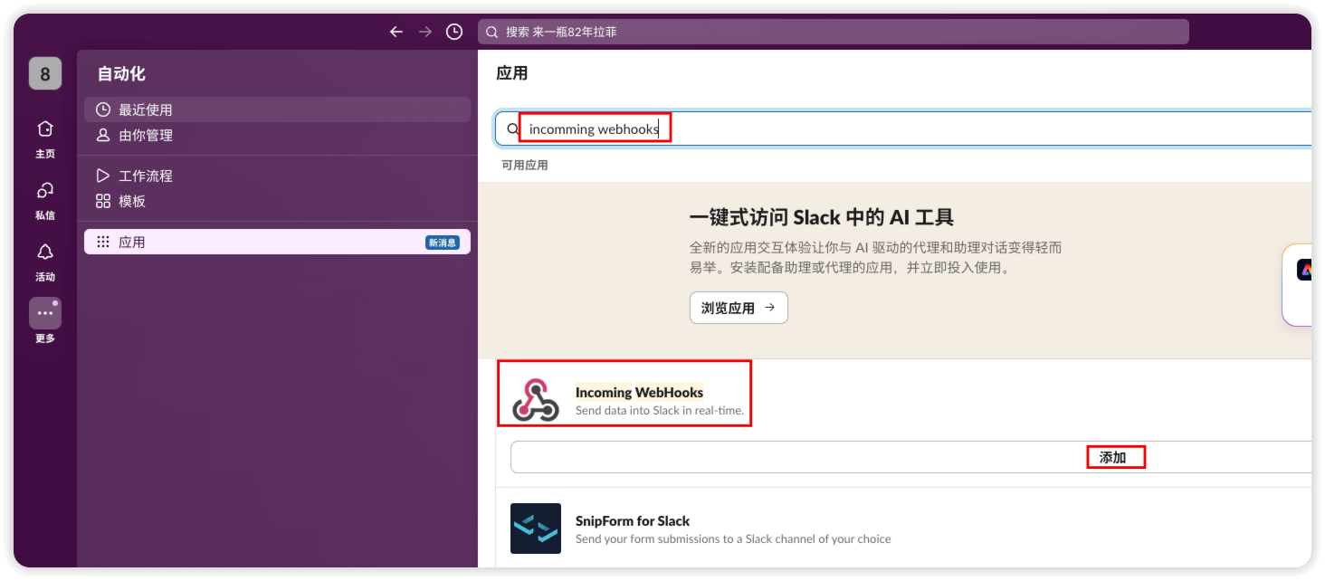Screen dimensions: 1325x581
Task: Click the 新消息 badge
Action: [x=443, y=243]
